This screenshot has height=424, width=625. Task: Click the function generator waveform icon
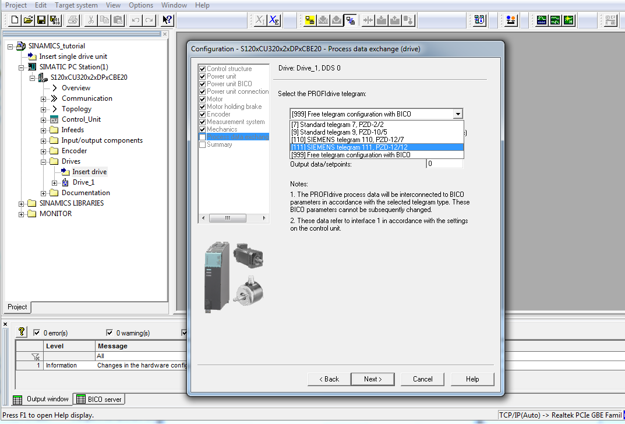(555, 20)
